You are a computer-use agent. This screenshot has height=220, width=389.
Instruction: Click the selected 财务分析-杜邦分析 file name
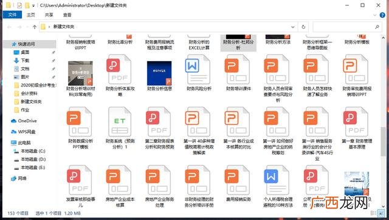point(238,45)
